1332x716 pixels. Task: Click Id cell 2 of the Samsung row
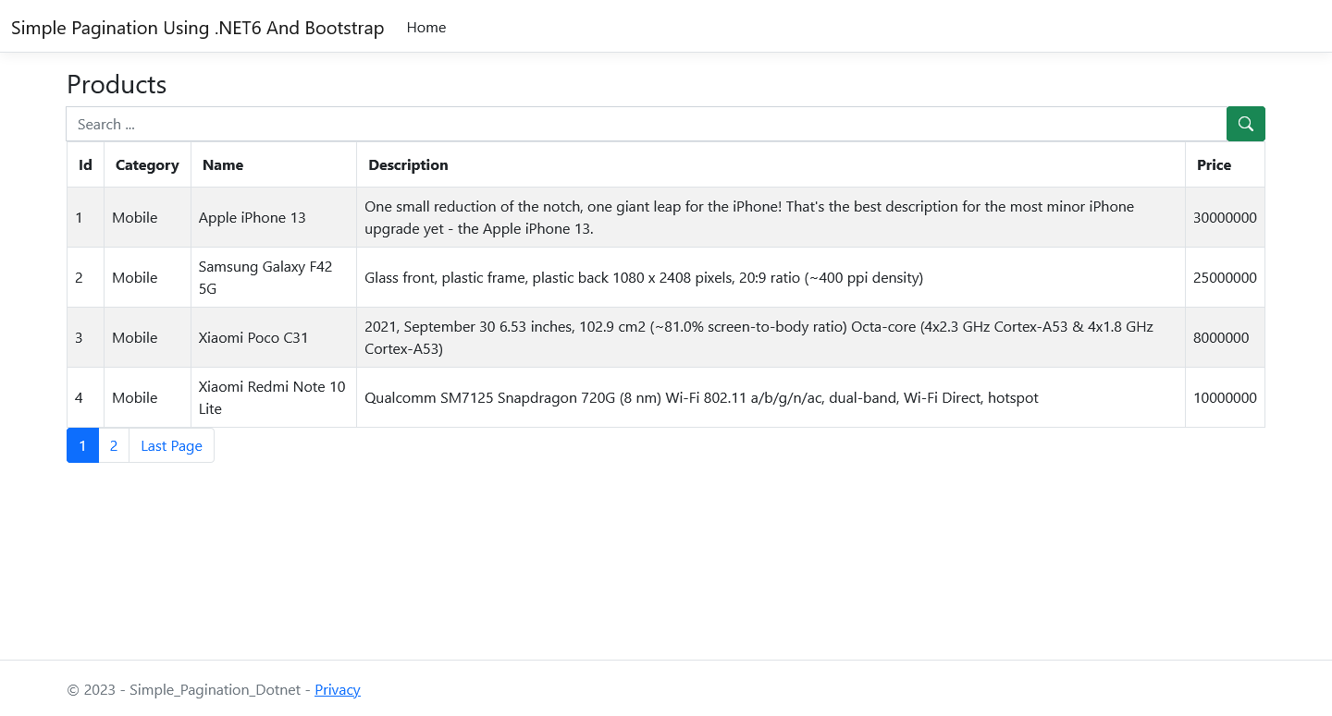(x=85, y=277)
